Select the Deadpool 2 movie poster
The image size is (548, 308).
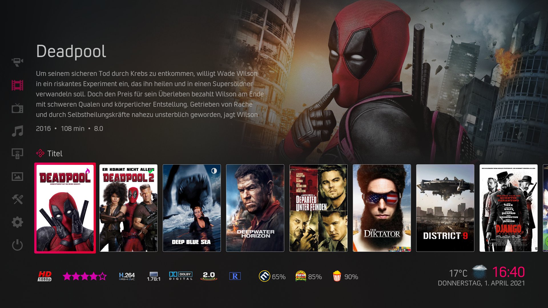pyautogui.click(x=128, y=208)
